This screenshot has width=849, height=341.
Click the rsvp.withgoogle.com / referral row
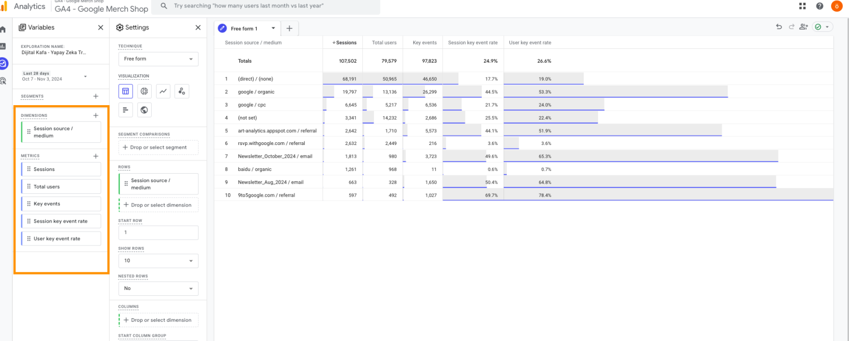click(x=524, y=143)
